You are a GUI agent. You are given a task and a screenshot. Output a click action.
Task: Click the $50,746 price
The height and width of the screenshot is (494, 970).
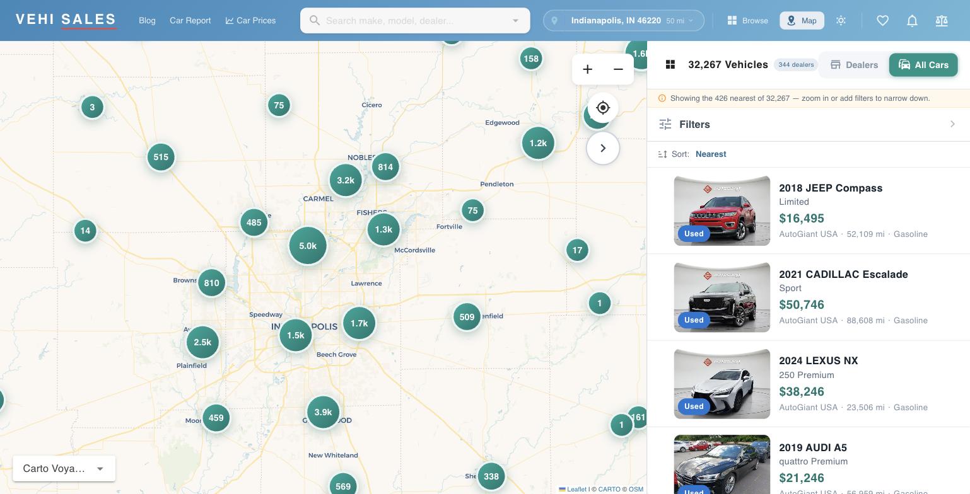click(x=802, y=305)
